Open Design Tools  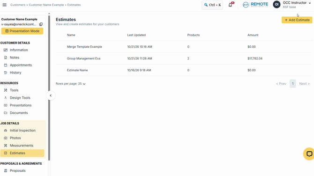point(20,98)
